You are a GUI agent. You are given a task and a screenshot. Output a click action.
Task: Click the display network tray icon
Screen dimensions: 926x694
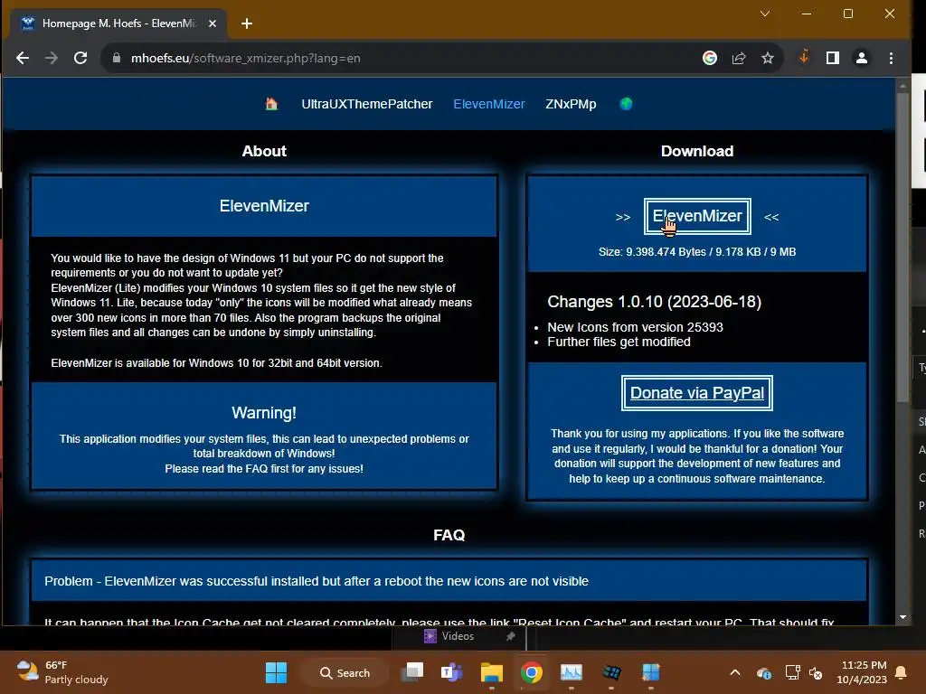pos(792,672)
